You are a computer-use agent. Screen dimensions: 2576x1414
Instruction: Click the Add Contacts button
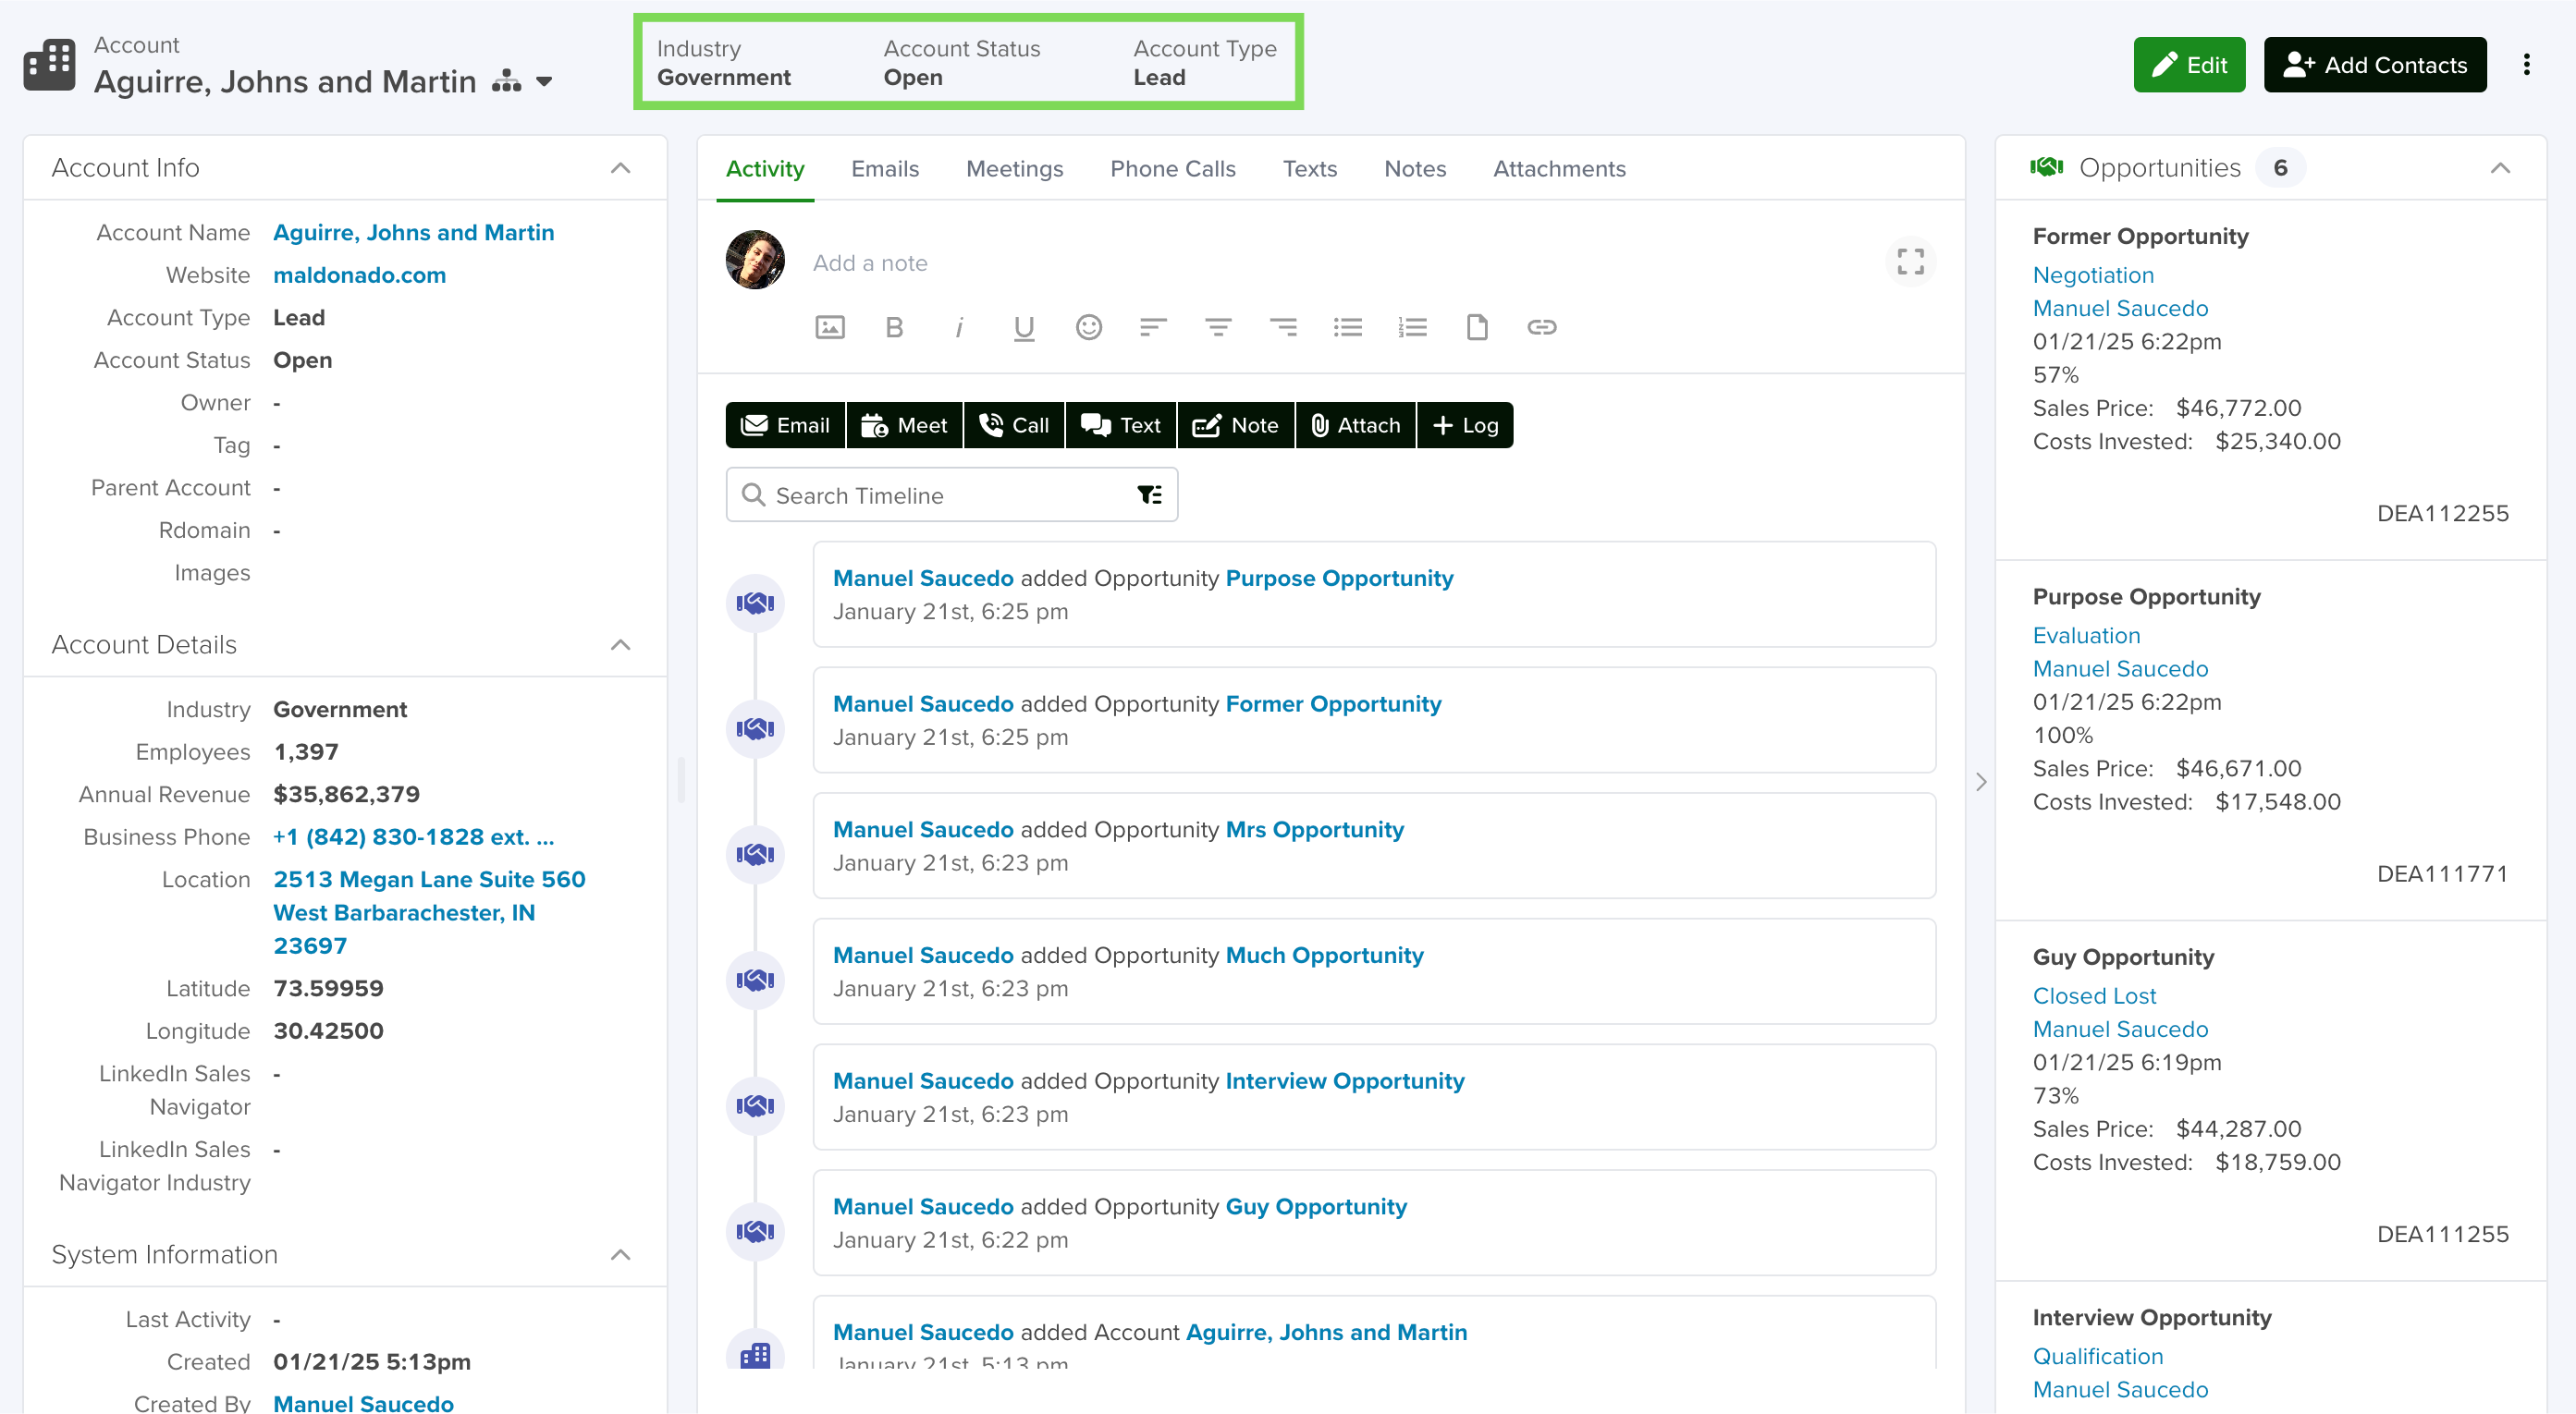point(2375,65)
